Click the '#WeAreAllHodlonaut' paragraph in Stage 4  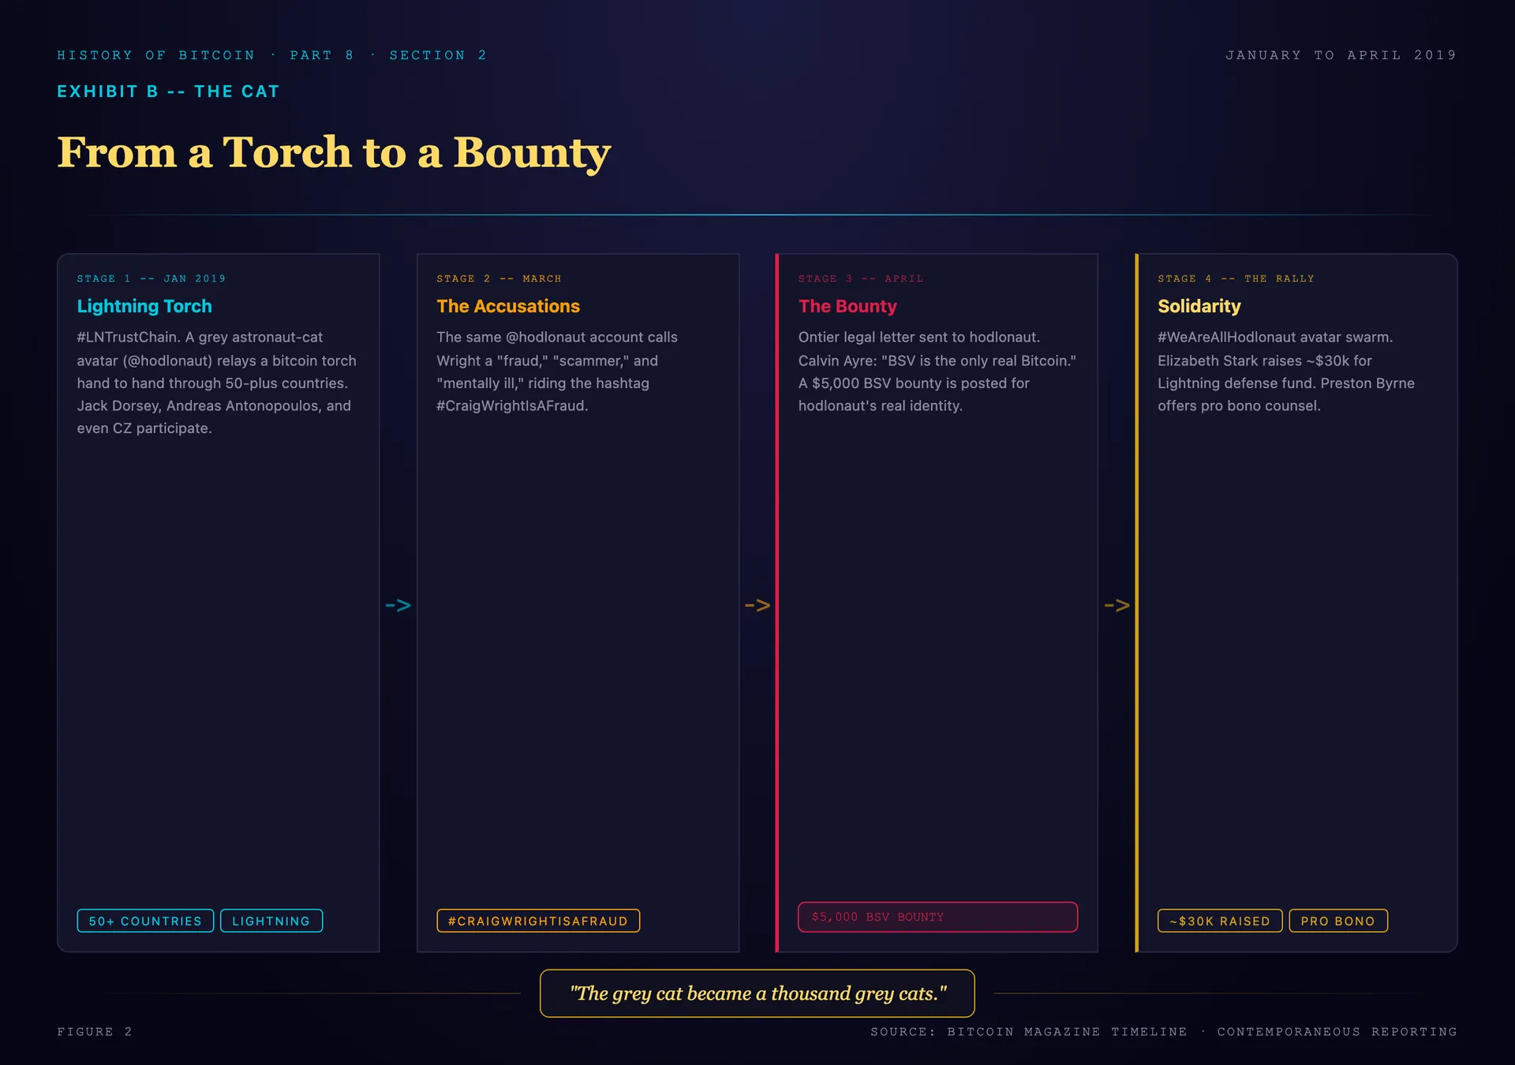pos(1286,372)
